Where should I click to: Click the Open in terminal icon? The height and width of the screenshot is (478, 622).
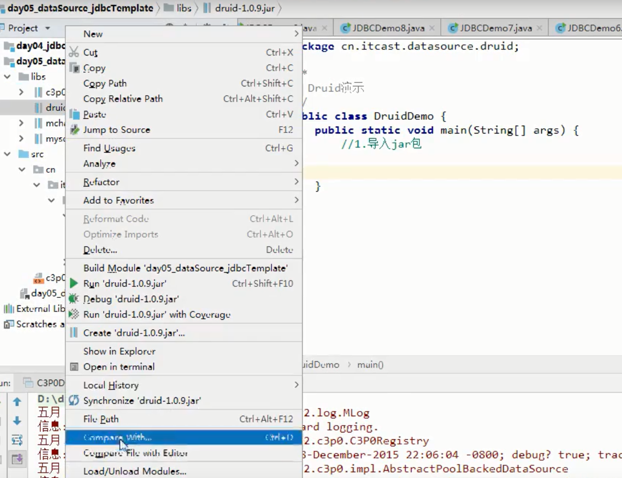click(74, 366)
